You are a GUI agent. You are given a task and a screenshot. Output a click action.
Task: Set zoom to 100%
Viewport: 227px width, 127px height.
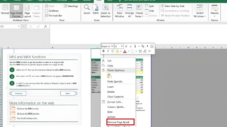[x=96, y=10]
